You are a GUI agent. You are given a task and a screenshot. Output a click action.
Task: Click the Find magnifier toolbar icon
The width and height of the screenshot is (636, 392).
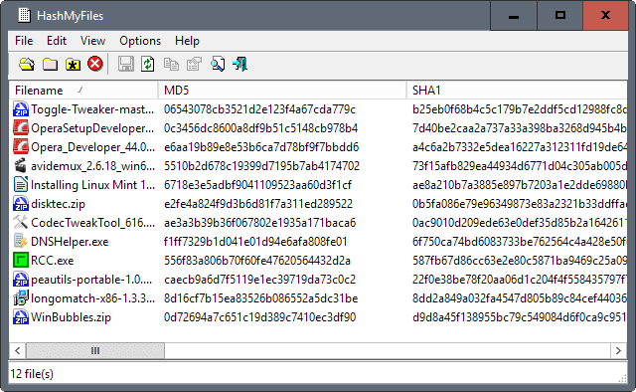(x=218, y=65)
